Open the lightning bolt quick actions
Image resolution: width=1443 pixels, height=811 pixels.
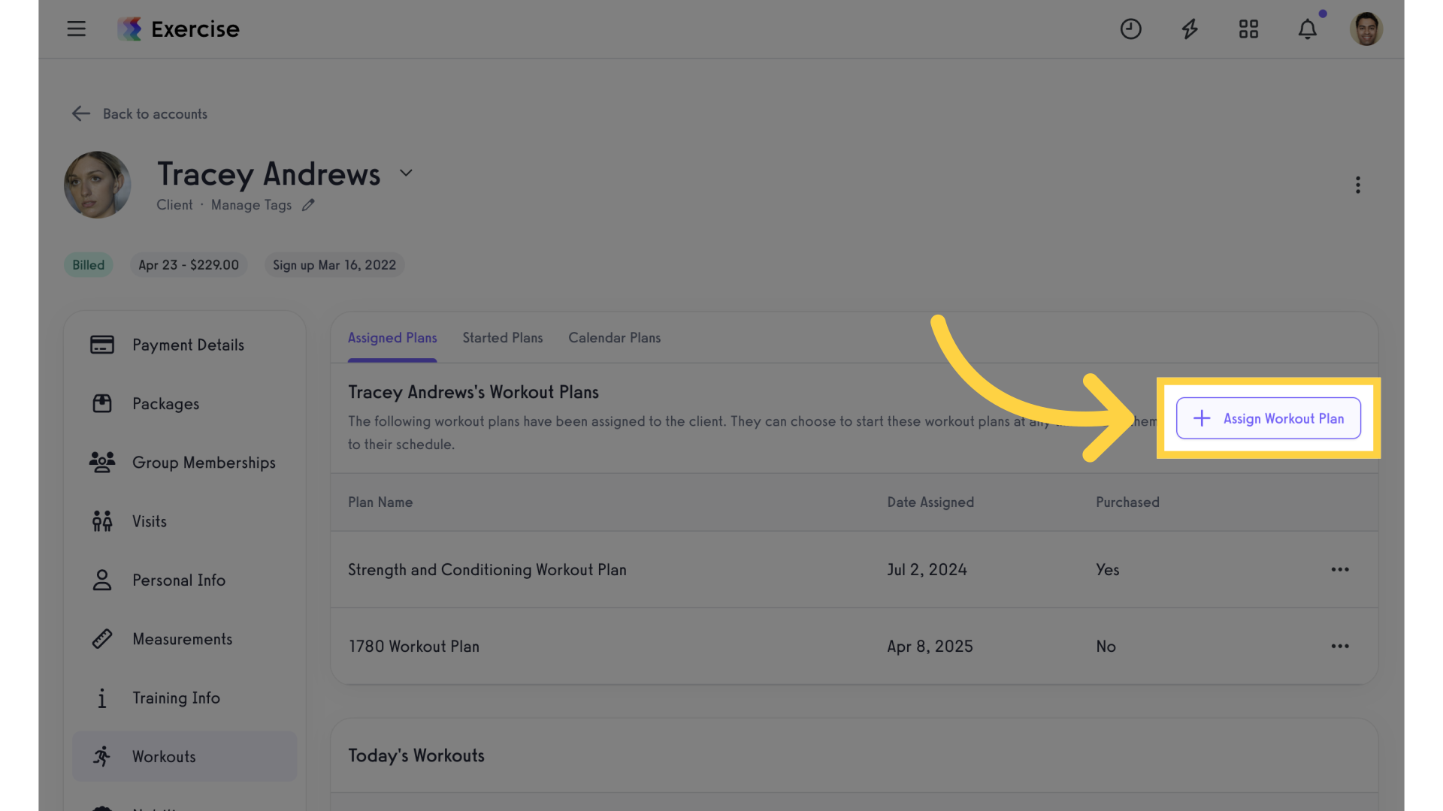(x=1190, y=29)
